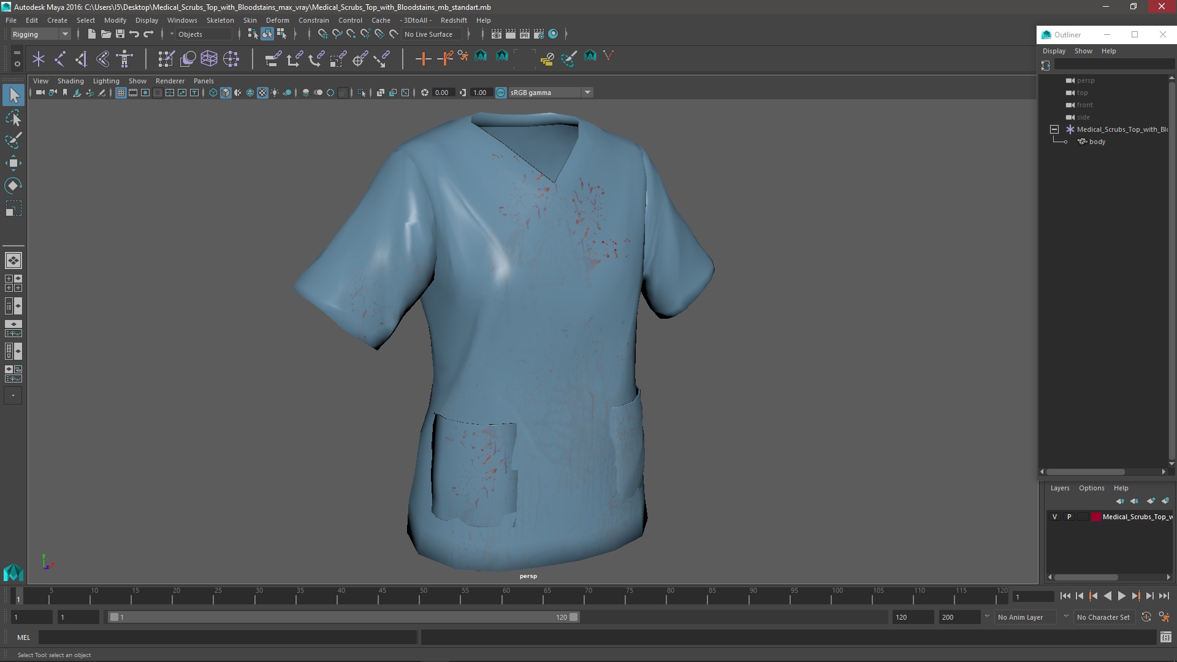Click the HumanIK skeleton shelf icon
The width and height of the screenshot is (1177, 662).
[x=124, y=59]
